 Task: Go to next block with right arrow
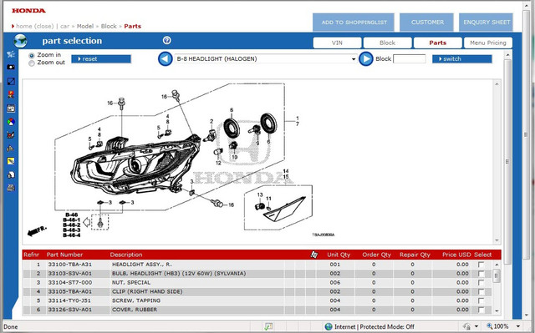[x=366, y=59]
